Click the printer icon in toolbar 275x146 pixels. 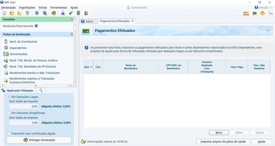[63, 13]
